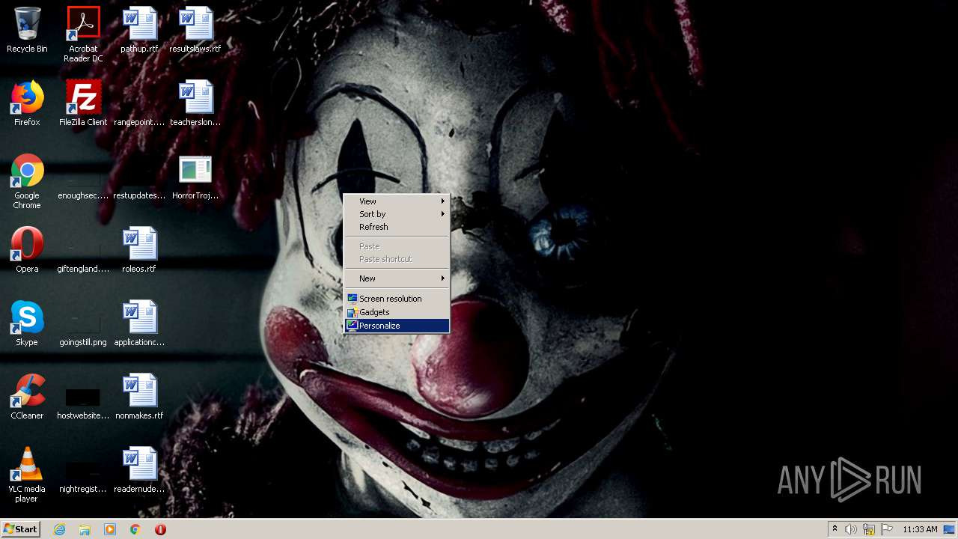Expand the New submenu

click(397, 278)
